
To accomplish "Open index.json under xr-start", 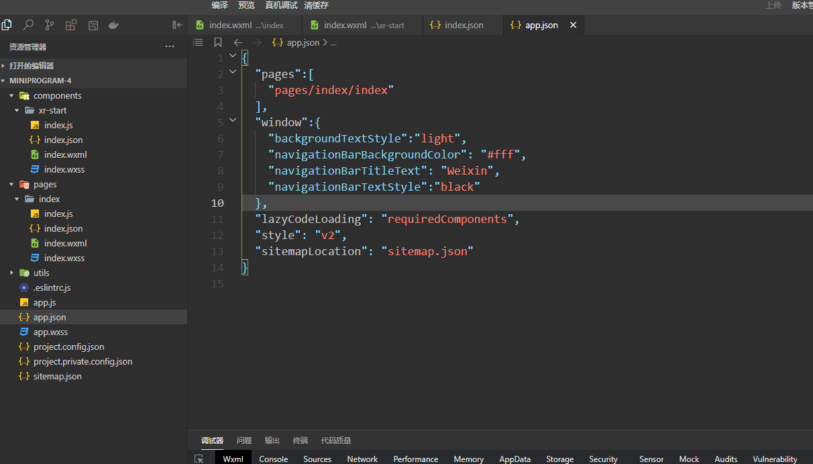I will coord(94,140).
